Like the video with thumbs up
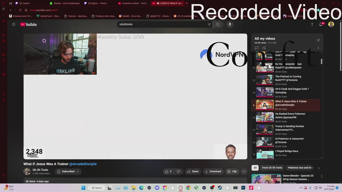This screenshot has height=192, width=342. [168, 171]
